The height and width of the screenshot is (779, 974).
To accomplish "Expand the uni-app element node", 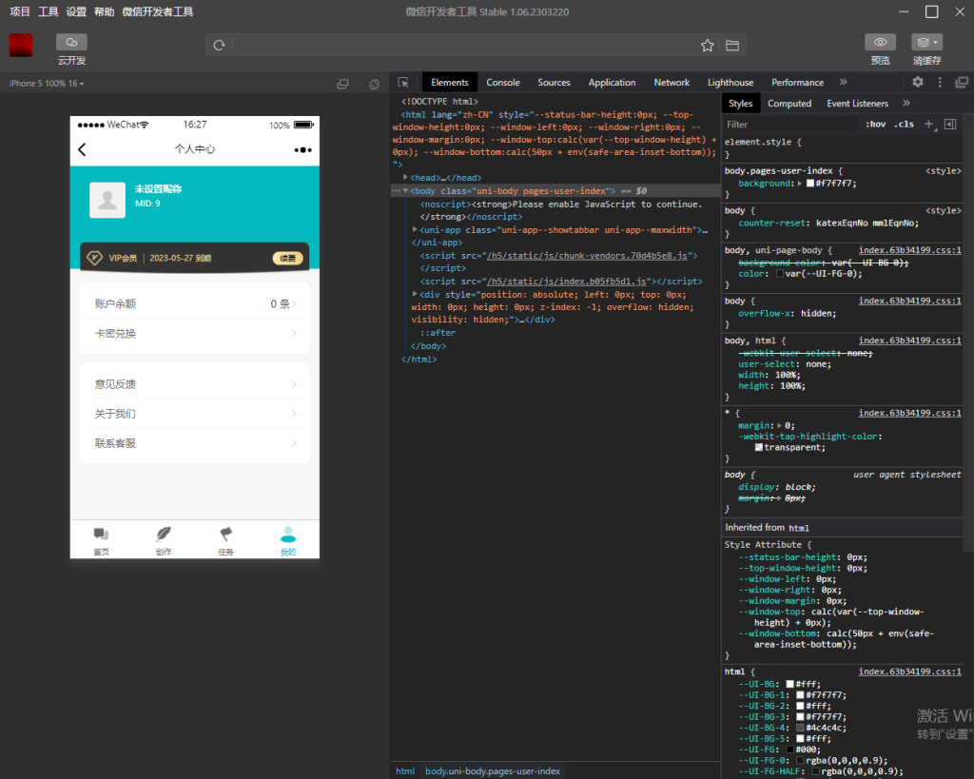I will click(415, 230).
